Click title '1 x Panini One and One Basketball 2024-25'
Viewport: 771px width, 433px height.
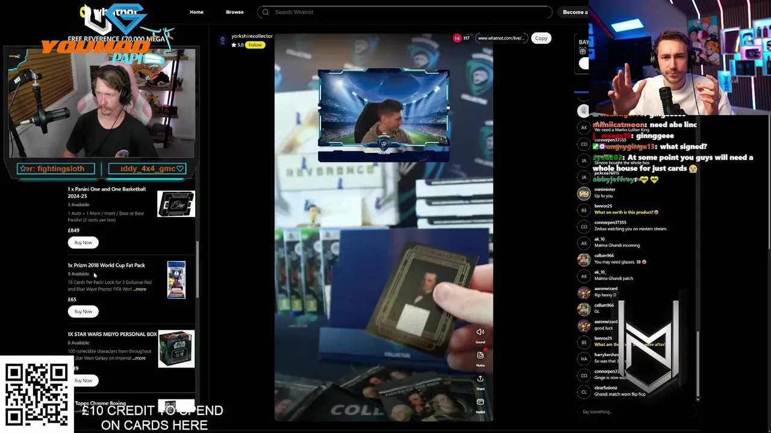pos(107,192)
